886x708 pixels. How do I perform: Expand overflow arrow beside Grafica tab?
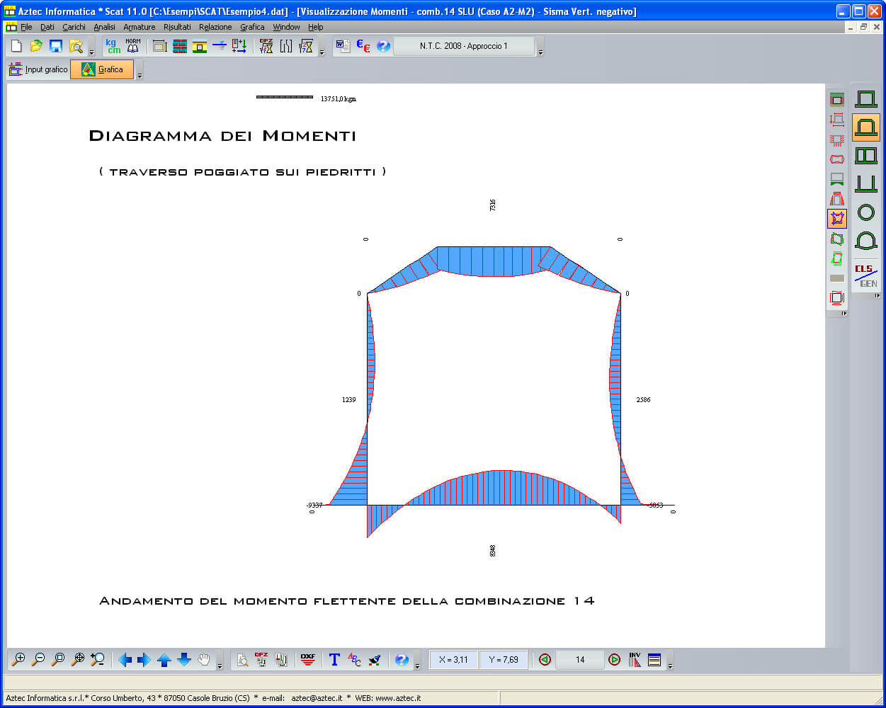tap(140, 75)
